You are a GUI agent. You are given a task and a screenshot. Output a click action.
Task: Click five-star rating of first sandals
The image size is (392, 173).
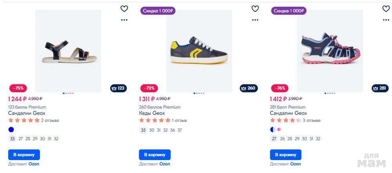pos(24,121)
